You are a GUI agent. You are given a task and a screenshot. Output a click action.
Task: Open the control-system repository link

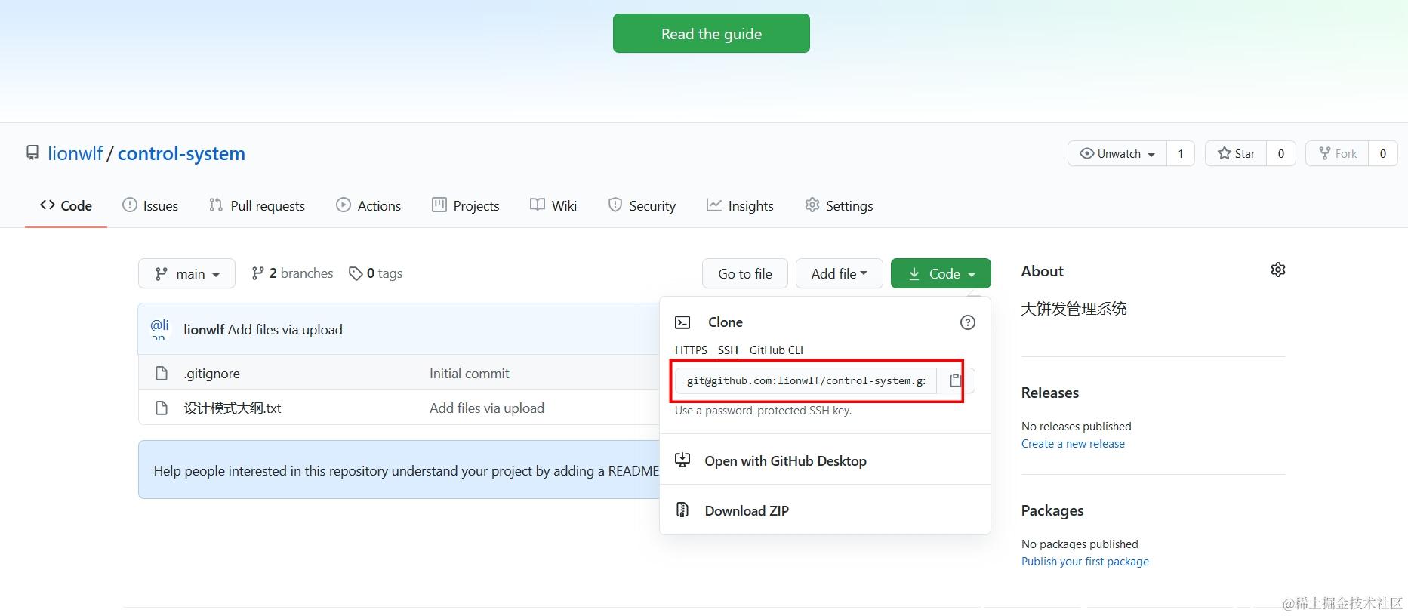[181, 153]
